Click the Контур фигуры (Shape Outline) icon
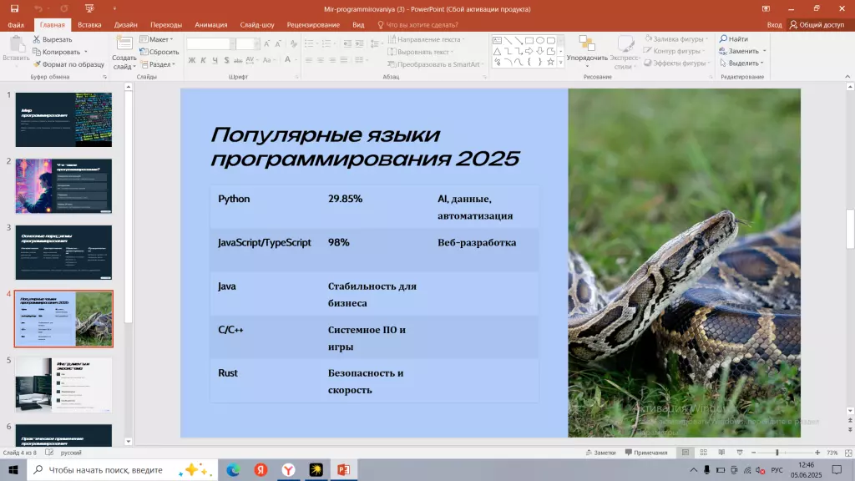 coord(647,51)
